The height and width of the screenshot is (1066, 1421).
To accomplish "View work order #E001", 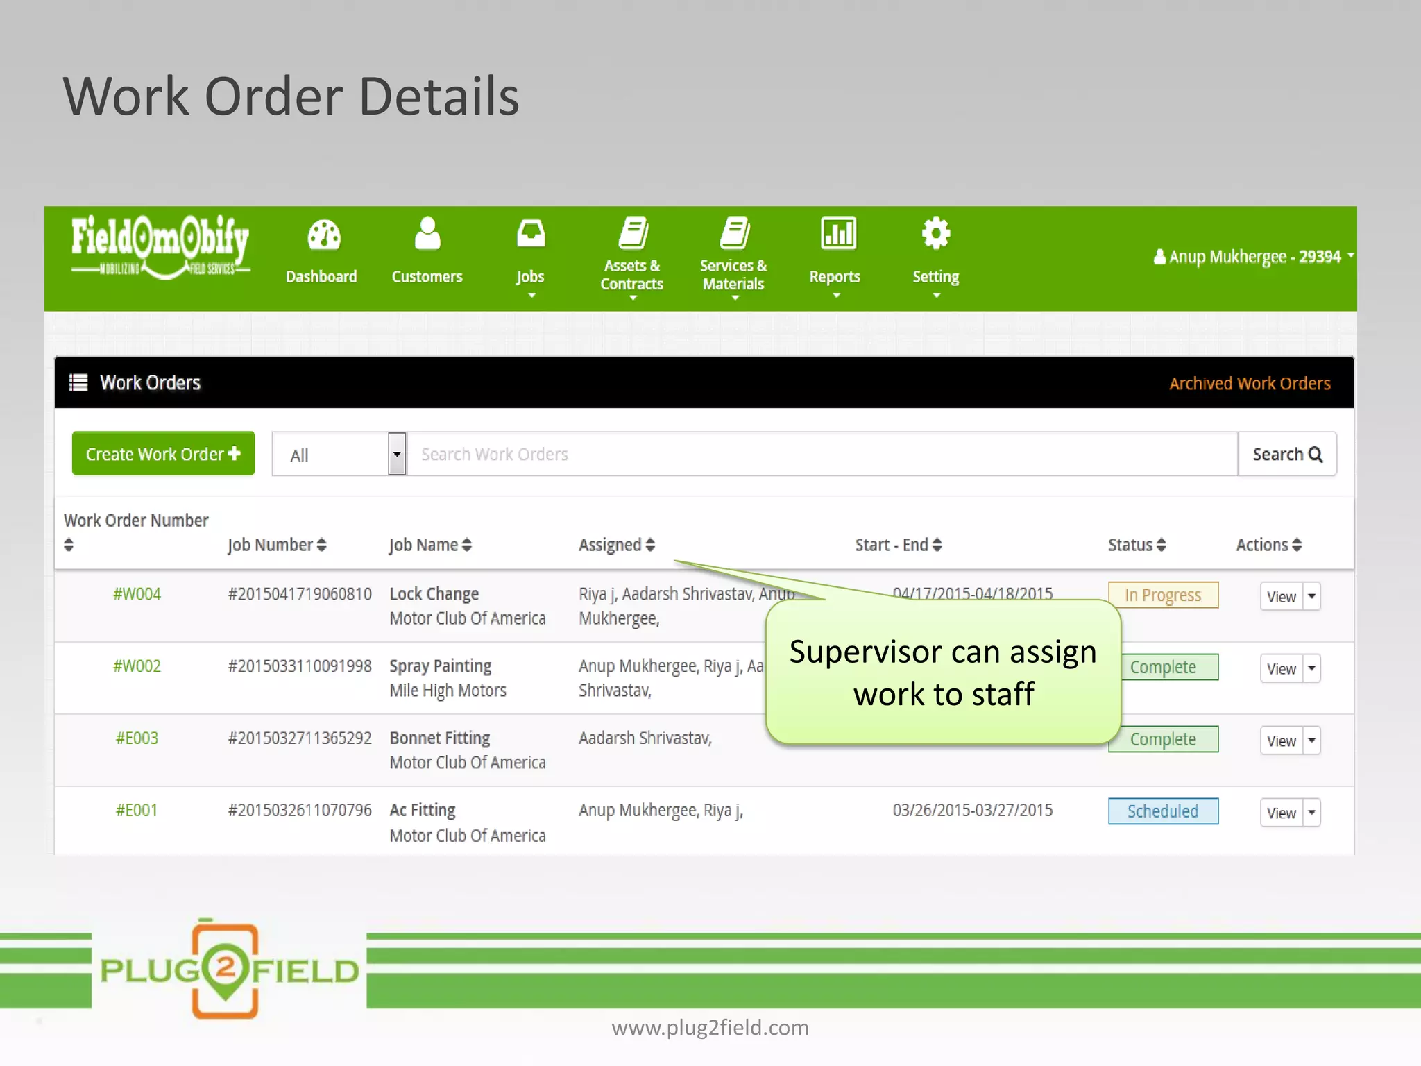I will pos(1282,813).
